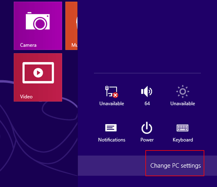Open the Camera app tile
The image size is (217, 187).
(38, 26)
